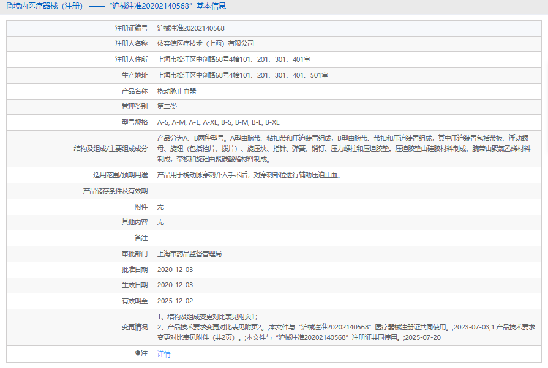Click registration number value 沪械注准20202140568
Viewport: 548px width, 368px height.
pos(190,28)
